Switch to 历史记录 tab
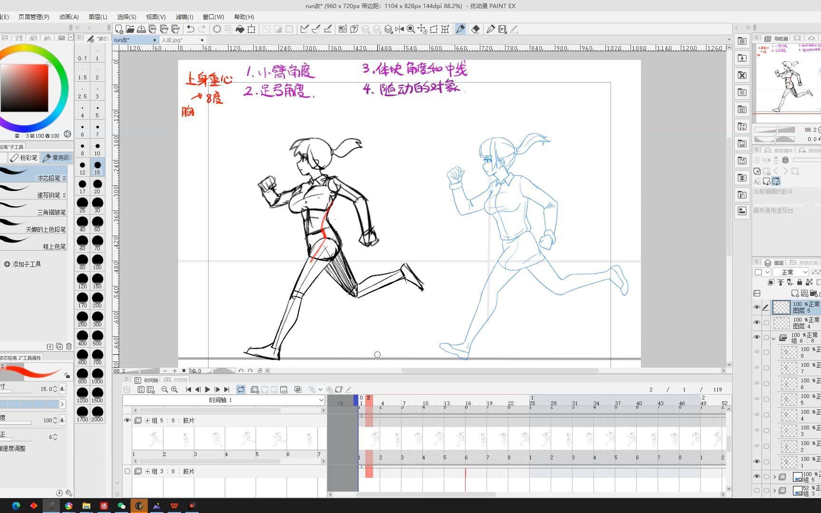This screenshot has height=513, width=821. tap(803, 263)
